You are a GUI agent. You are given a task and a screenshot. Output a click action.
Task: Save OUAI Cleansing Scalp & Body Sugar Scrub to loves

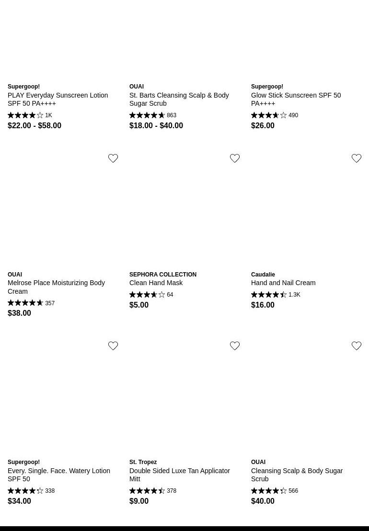point(357,346)
